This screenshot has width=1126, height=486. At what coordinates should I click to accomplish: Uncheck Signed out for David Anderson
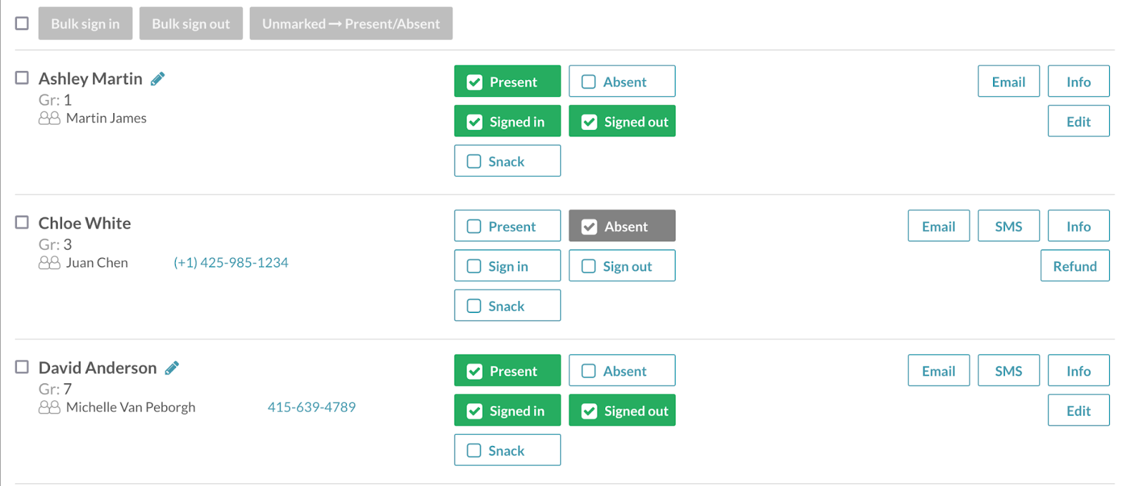(x=622, y=411)
